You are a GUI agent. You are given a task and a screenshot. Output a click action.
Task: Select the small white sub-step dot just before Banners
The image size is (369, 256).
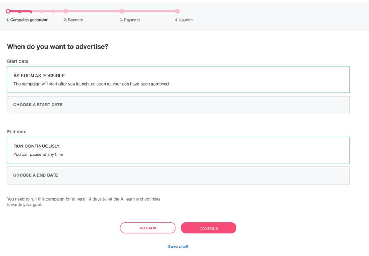click(53, 12)
